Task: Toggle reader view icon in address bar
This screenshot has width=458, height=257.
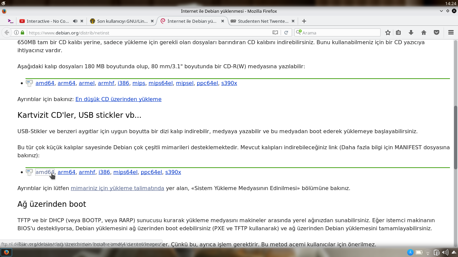Action: tap(275, 32)
